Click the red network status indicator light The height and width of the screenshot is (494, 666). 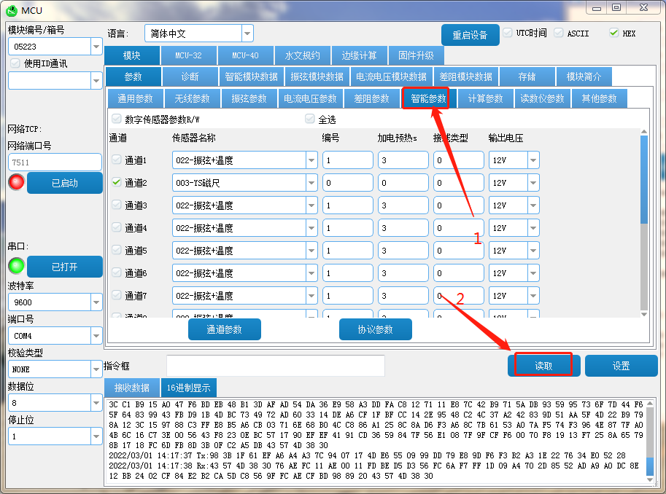pos(16,182)
